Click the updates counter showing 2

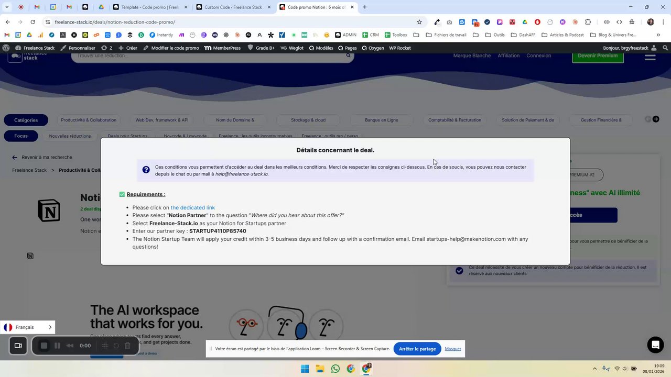coord(106,48)
